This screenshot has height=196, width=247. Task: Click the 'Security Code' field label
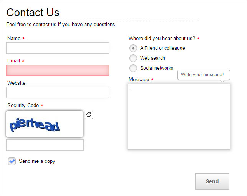tap(23, 106)
